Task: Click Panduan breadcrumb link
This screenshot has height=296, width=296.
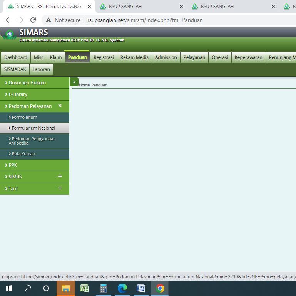Action: 99,85
